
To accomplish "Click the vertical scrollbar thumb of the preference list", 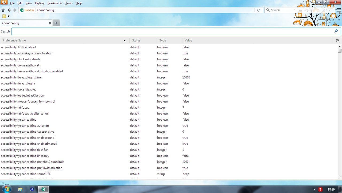I will coord(339,51).
